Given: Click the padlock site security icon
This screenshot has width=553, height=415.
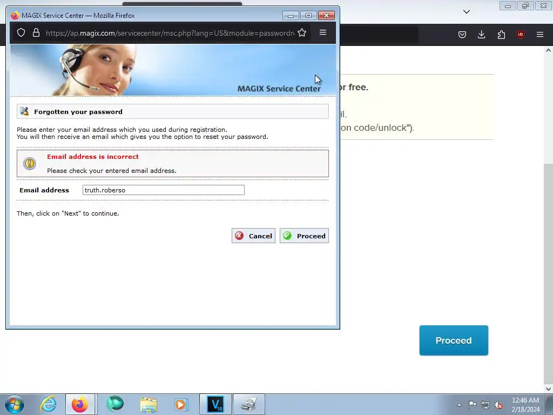Looking at the screenshot, I should coord(36,33).
